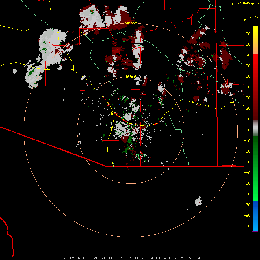Viewport: 260px width, 260px height.
Task: Click the 100 NMI range ring label
Action: click(131, 23)
